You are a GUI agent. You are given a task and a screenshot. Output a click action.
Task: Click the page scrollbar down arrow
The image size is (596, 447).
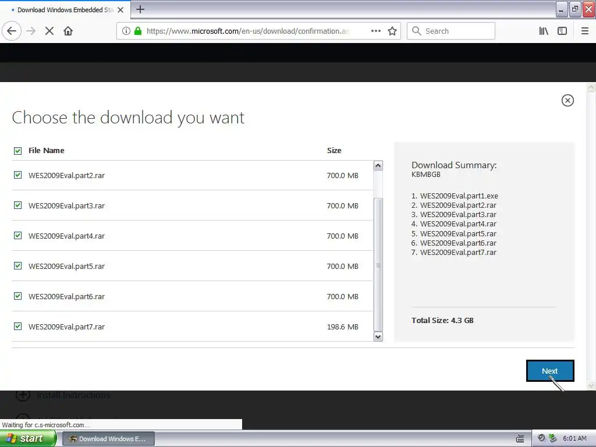point(591,385)
